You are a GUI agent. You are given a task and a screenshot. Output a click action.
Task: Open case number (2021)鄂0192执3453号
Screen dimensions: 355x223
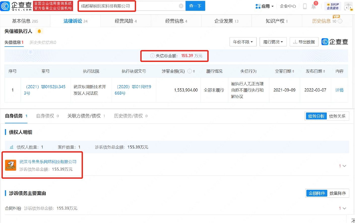pos(45,90)
